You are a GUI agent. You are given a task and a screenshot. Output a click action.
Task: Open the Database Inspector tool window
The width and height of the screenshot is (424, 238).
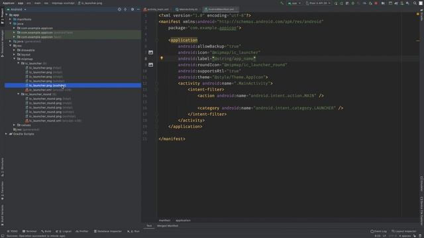pos(107,231)
